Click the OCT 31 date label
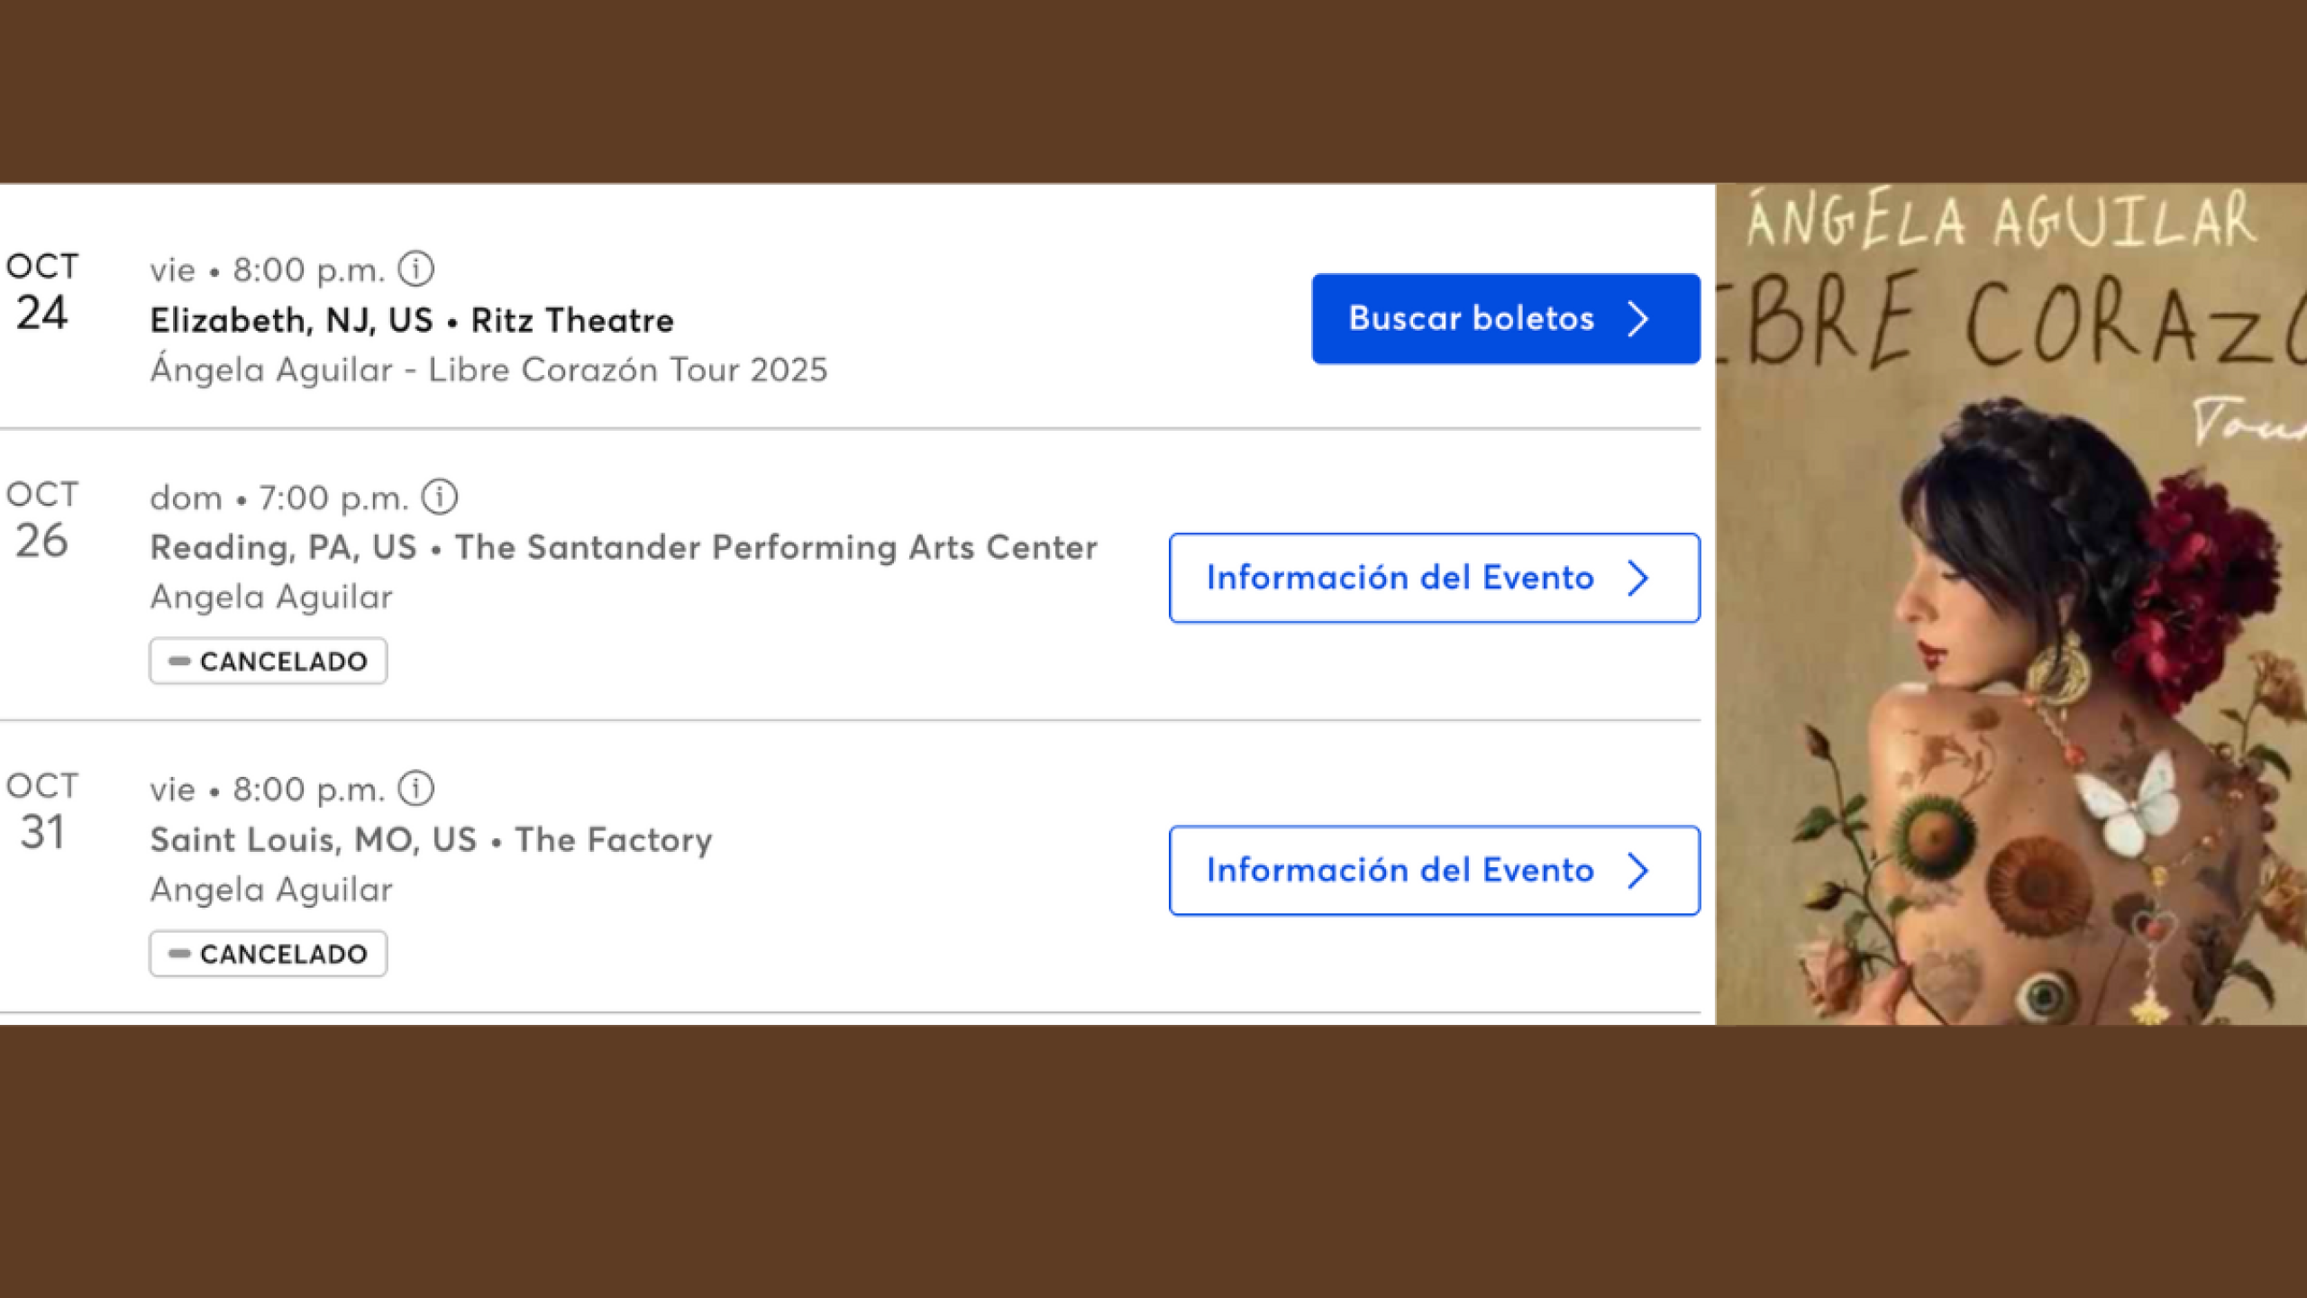Image resolution: width=2307 pixels, height=1298 pixels. (x=41, y=811)
